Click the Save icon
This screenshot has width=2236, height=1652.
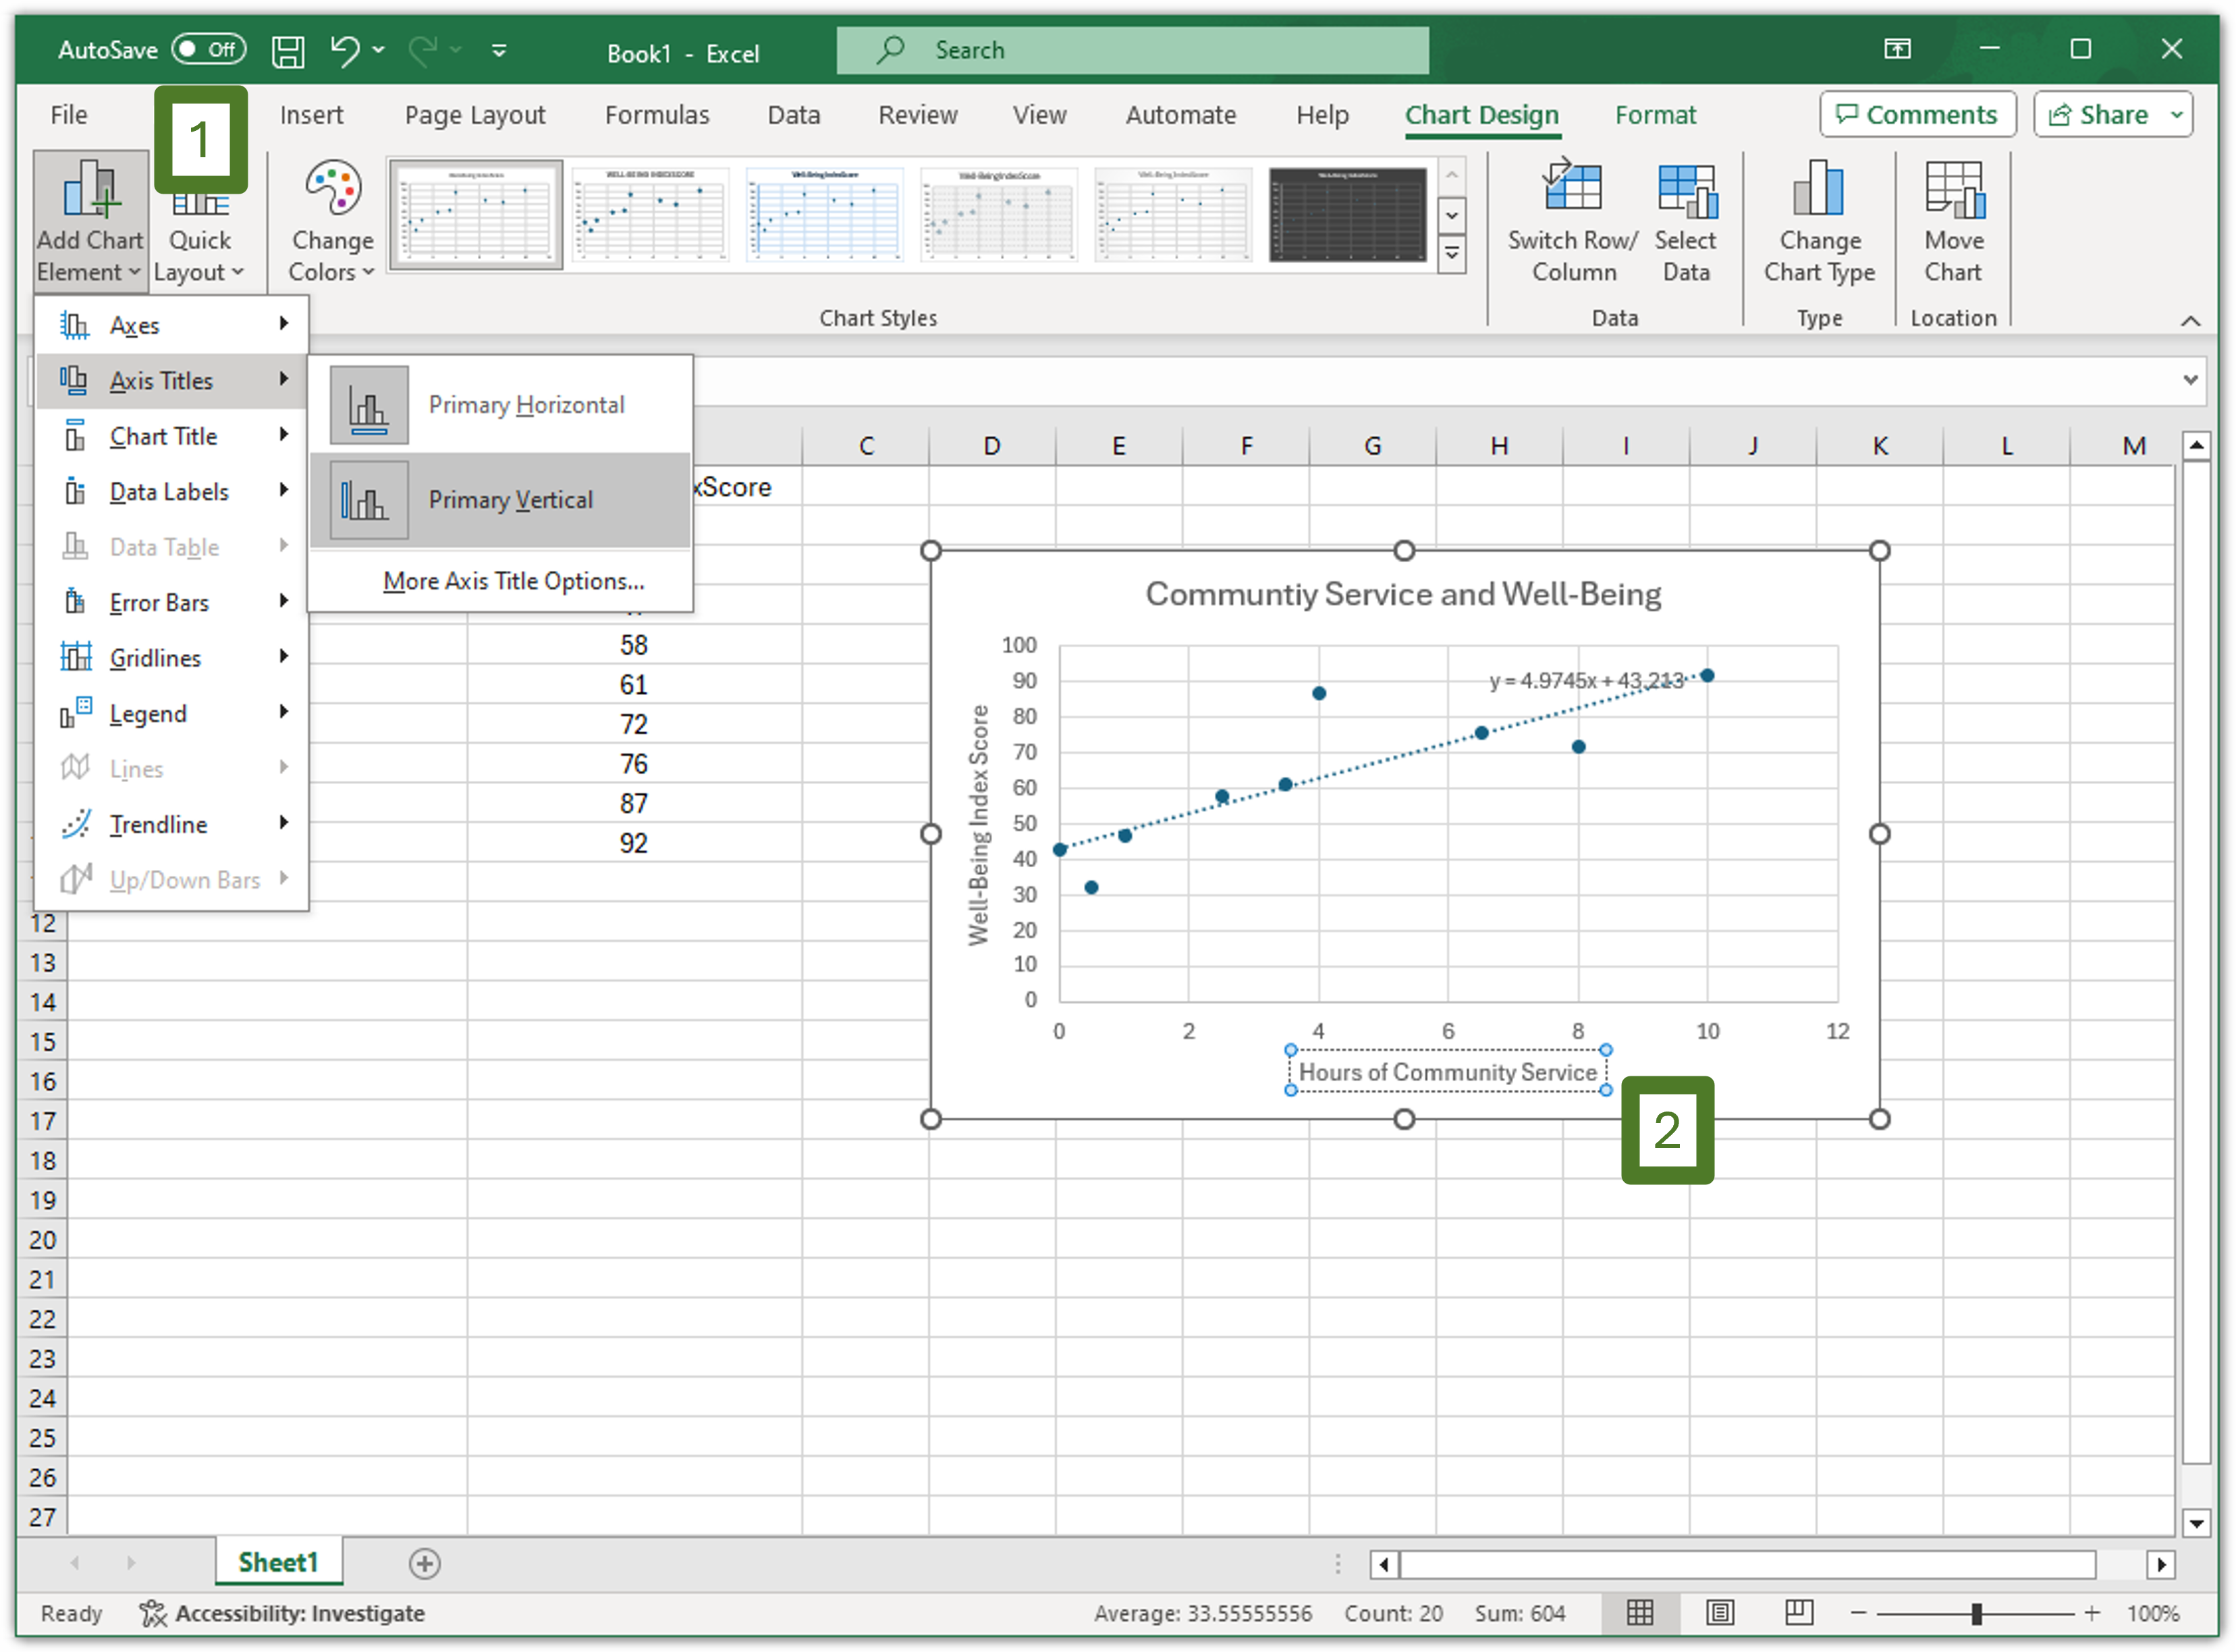click(288, 50)
